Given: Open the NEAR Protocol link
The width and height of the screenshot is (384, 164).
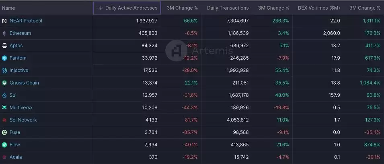Looking at the screenshot, I should coord(26,21).
